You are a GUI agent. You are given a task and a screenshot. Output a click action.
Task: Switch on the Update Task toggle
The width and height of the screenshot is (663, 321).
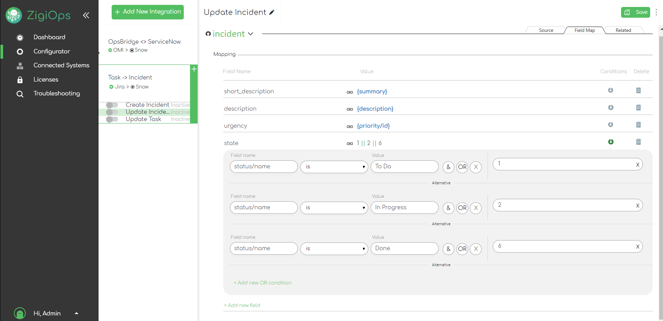112,119
